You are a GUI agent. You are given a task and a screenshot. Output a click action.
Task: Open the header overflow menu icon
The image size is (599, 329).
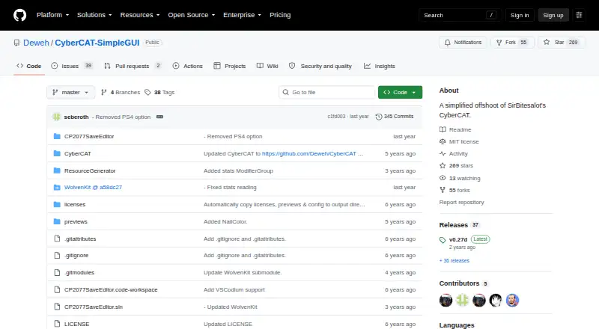(x=579, y=15)
